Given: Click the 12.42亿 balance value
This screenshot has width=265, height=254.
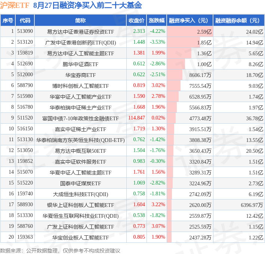Looking at the screenshot, I should point(255,216).
